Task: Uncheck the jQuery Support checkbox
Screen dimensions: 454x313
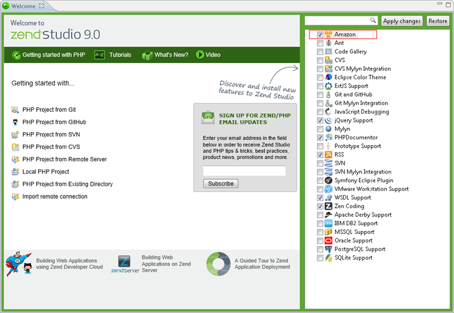Action: click(x=320, y=120)
